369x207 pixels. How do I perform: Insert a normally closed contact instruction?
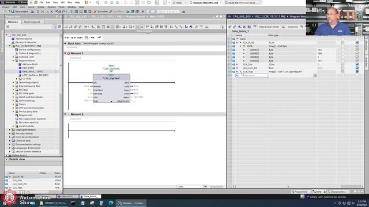click(73, 37)
